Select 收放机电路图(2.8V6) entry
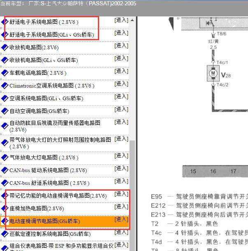The width and height of the screenshot is (248, 251). 34,47
